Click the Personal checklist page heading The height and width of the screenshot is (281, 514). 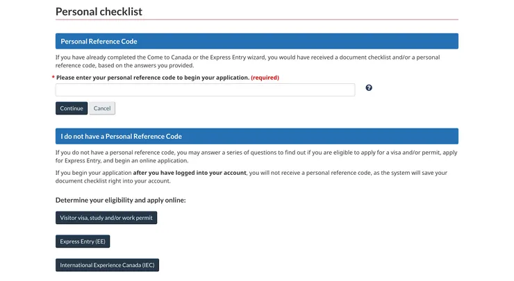(x=99, y=11)
